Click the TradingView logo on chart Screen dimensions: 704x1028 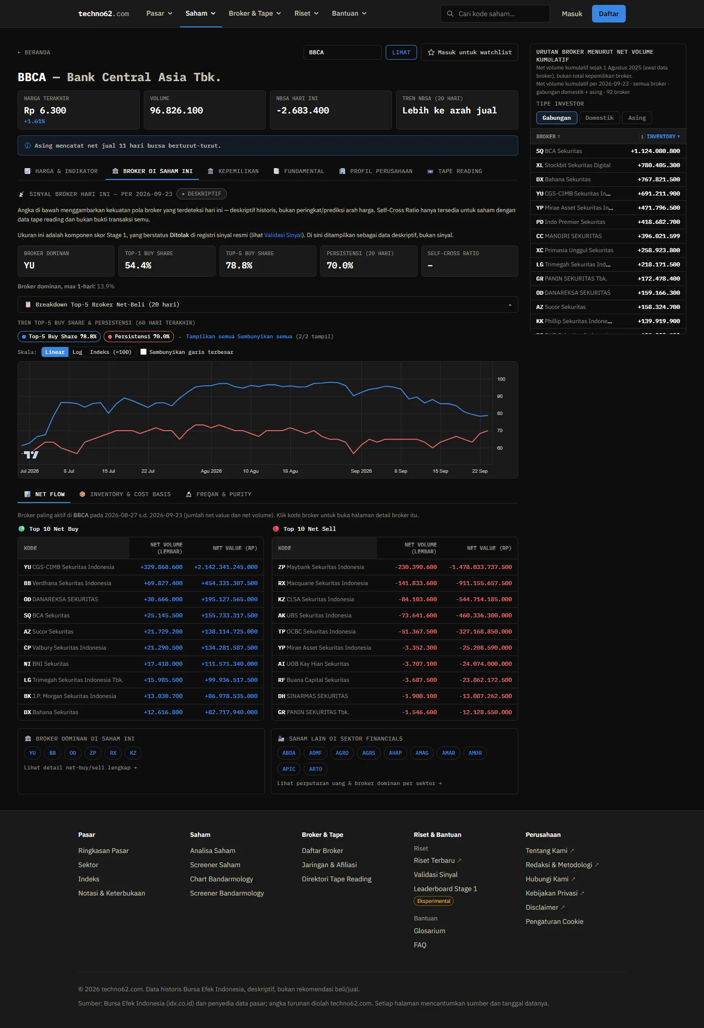[30, 455]
